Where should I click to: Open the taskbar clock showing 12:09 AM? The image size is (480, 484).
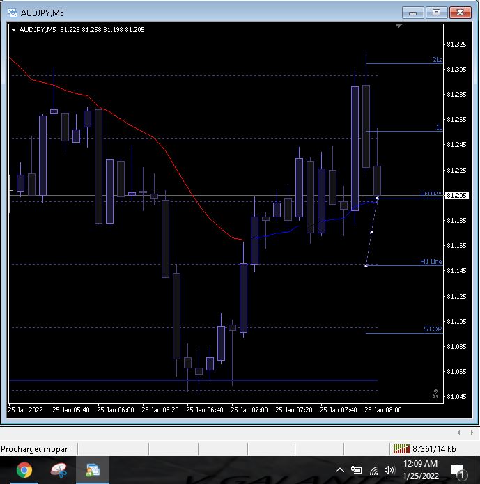[x=421, y=470]
